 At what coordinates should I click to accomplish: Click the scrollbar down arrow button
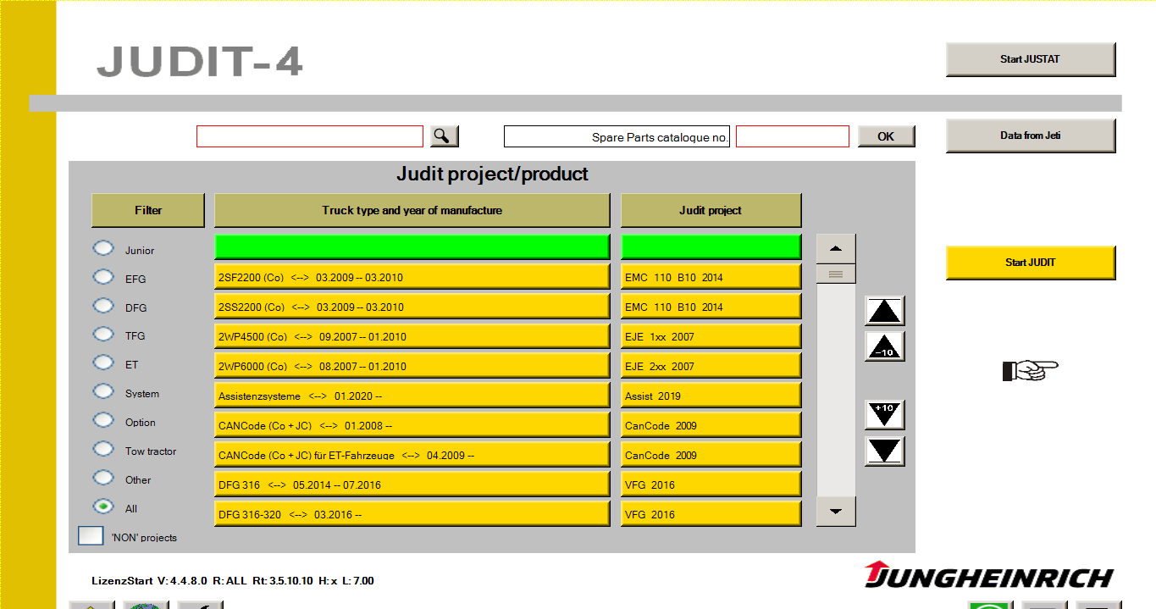[836, 512]
